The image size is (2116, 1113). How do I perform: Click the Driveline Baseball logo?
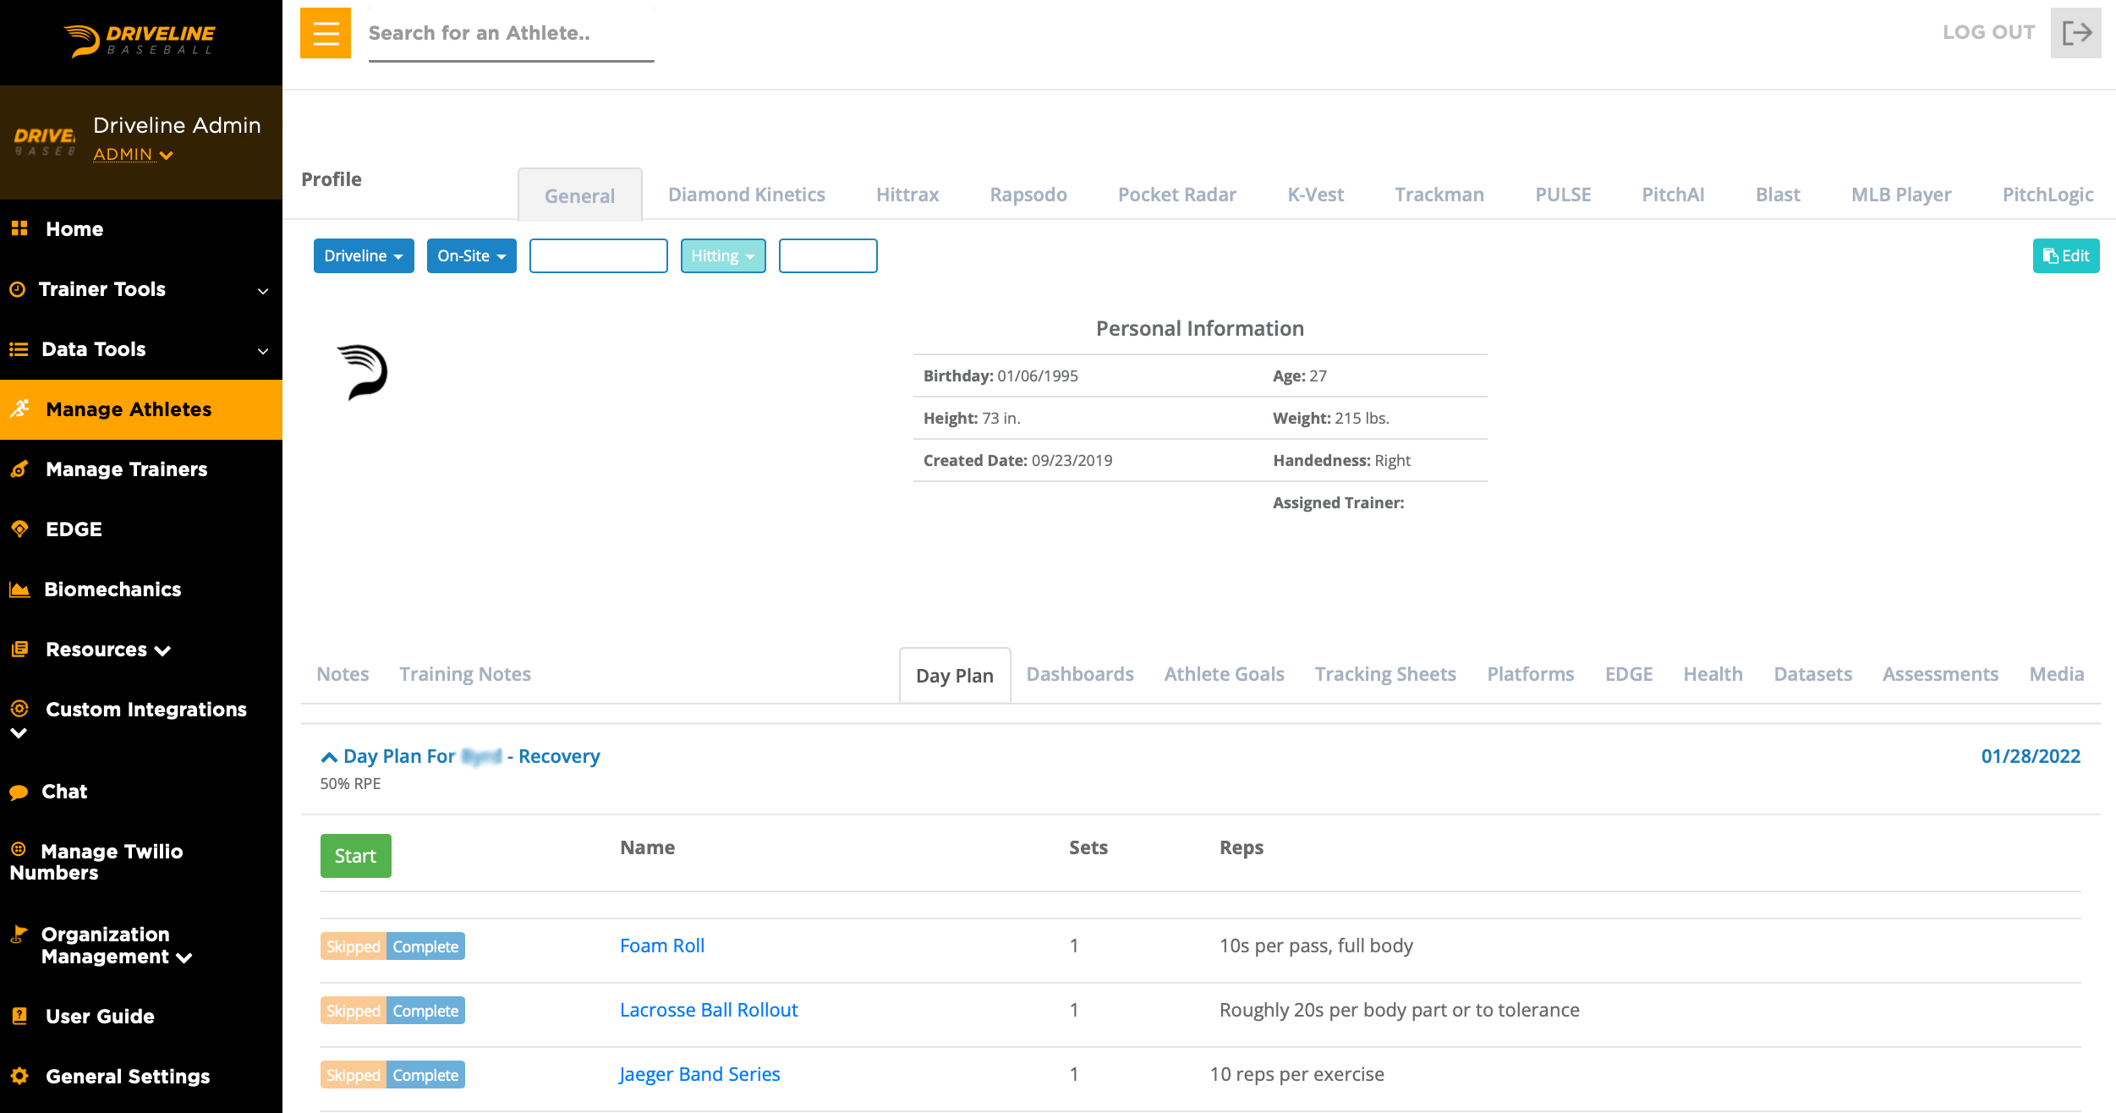pyautogui.click(x=140, y=39)
